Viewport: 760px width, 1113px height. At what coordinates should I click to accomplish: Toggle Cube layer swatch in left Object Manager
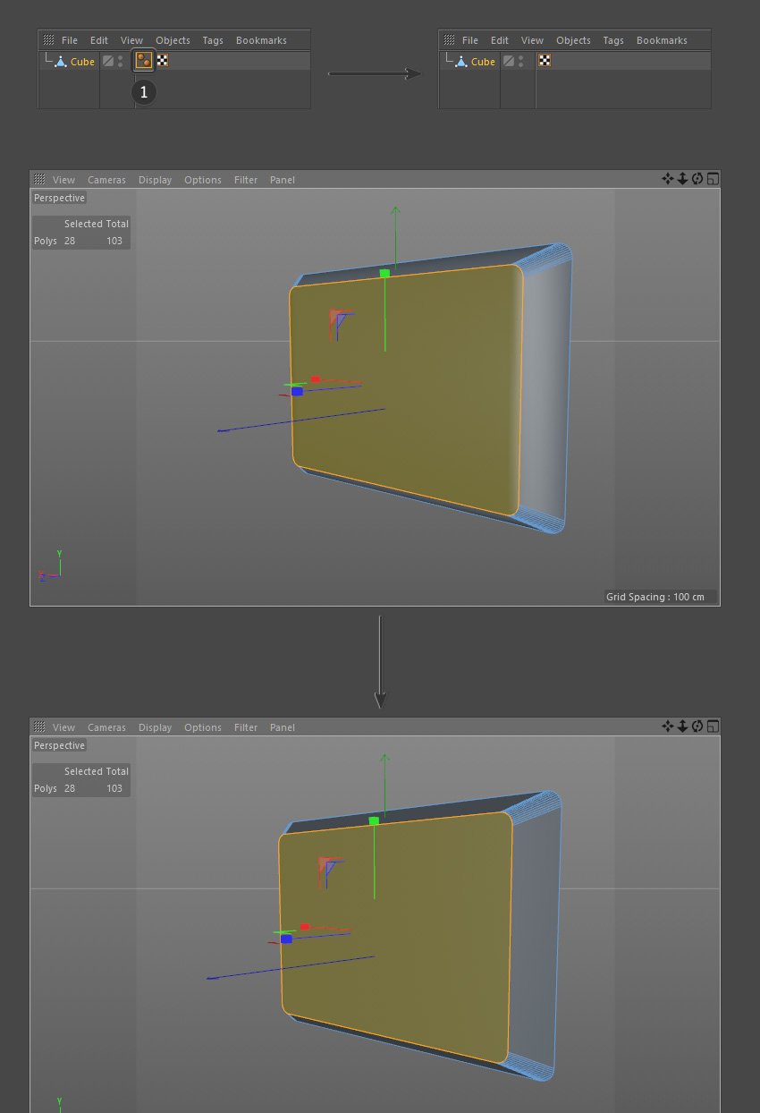coord(107,61)
